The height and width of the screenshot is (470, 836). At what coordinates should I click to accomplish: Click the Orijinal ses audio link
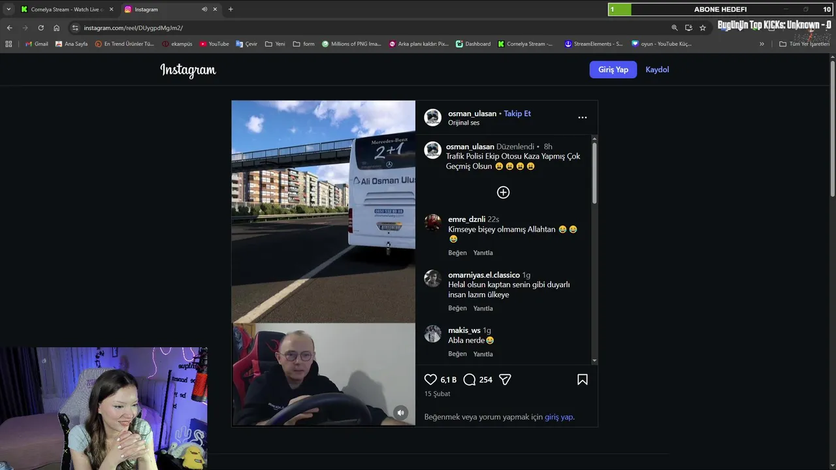click(x=464, y=123)
